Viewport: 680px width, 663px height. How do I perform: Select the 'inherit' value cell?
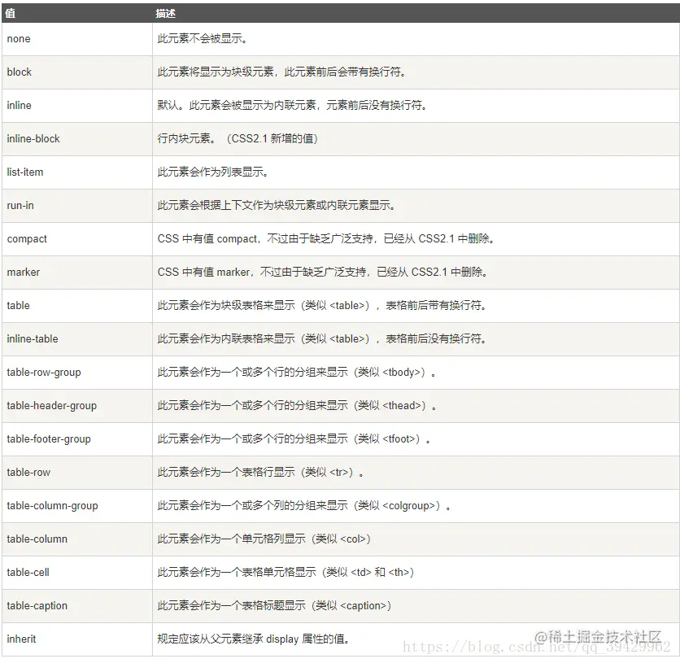[x=77, y=640]
